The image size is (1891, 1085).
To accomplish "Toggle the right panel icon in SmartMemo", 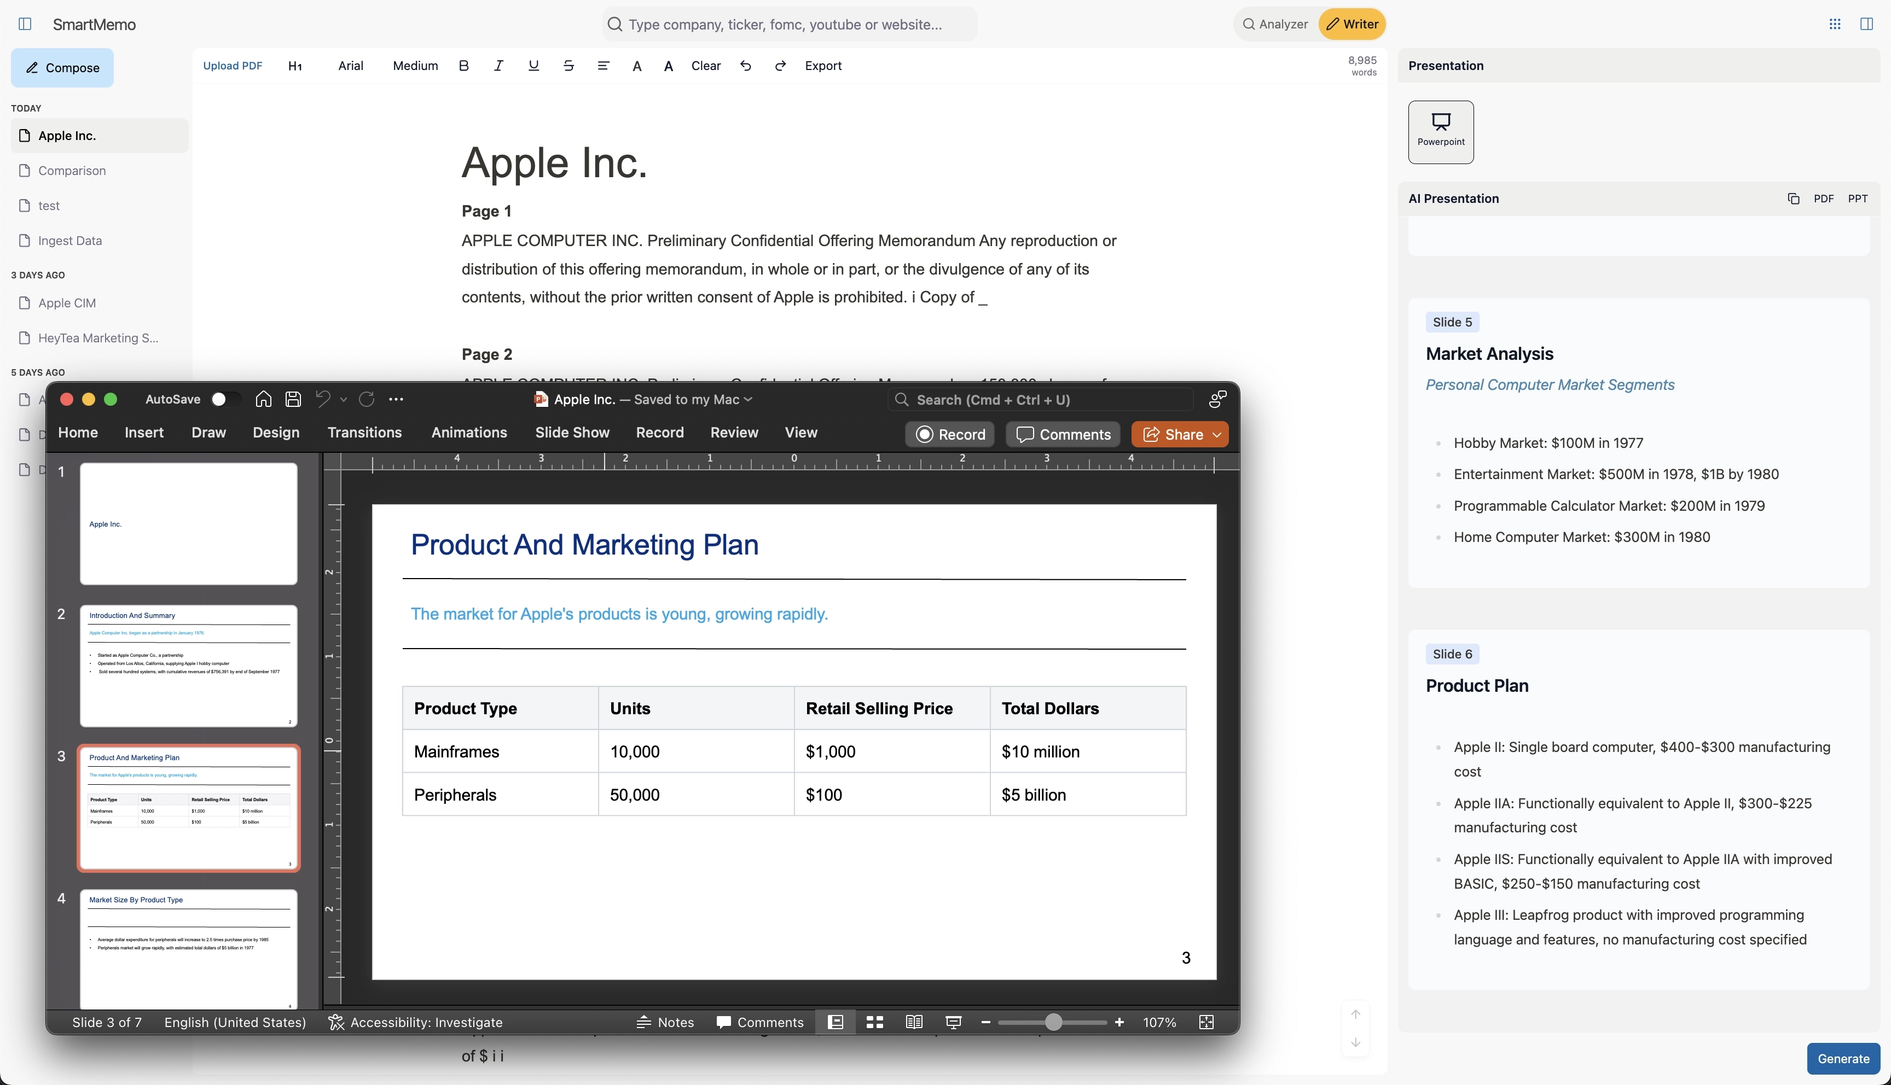I will [x=1866, y=24].
